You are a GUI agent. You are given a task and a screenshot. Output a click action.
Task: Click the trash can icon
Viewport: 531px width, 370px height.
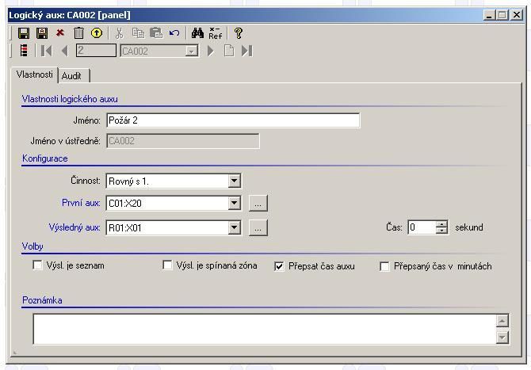[78, 33]
